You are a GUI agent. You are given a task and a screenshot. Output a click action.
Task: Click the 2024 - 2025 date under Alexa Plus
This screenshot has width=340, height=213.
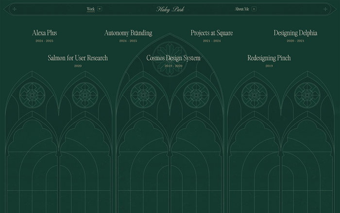[45, 41]
